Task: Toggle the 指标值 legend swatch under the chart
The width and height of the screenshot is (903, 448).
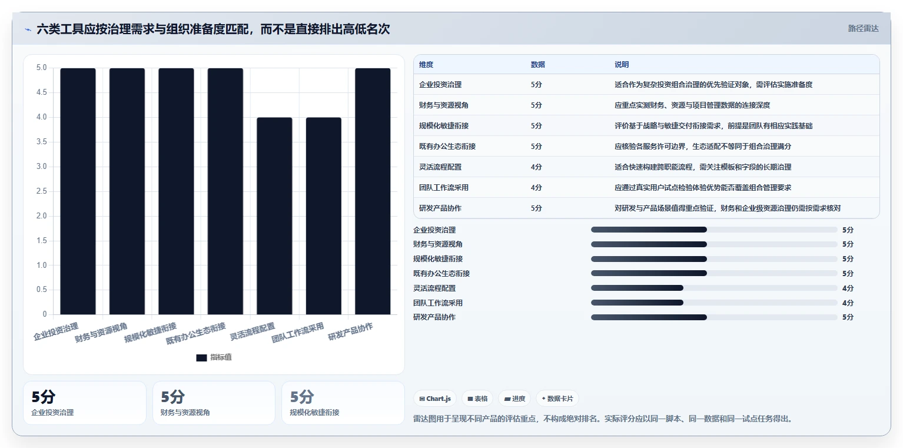Action: coord(201,357)
